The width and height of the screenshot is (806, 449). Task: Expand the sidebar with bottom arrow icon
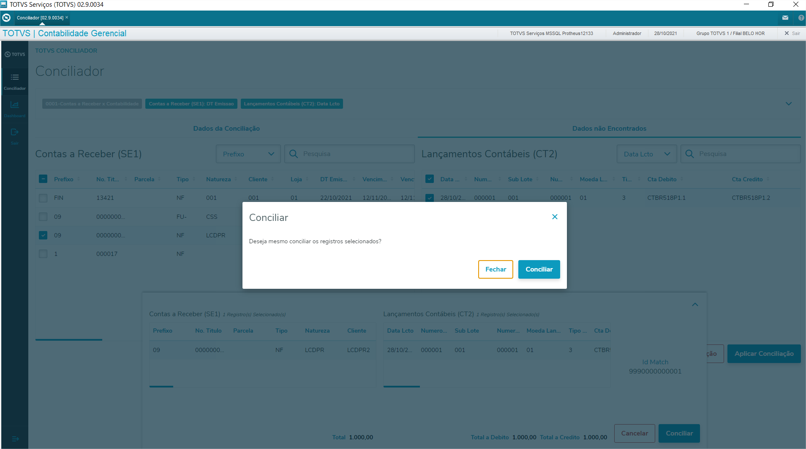click(x=15, y=439)
